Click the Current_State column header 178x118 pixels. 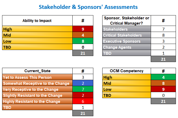37,71
